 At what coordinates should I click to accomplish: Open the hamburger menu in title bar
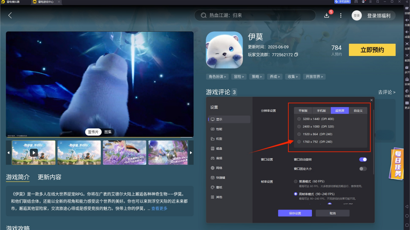(x=371, y=2)
